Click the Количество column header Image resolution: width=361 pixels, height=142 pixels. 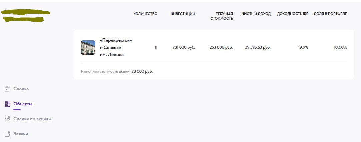pyautogui.click(x=145, y=14)
